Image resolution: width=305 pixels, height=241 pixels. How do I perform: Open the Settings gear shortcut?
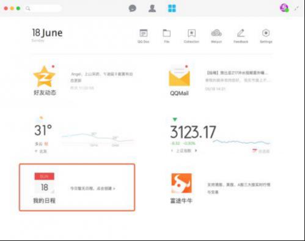pyautogui.click(x=266, y=36)
